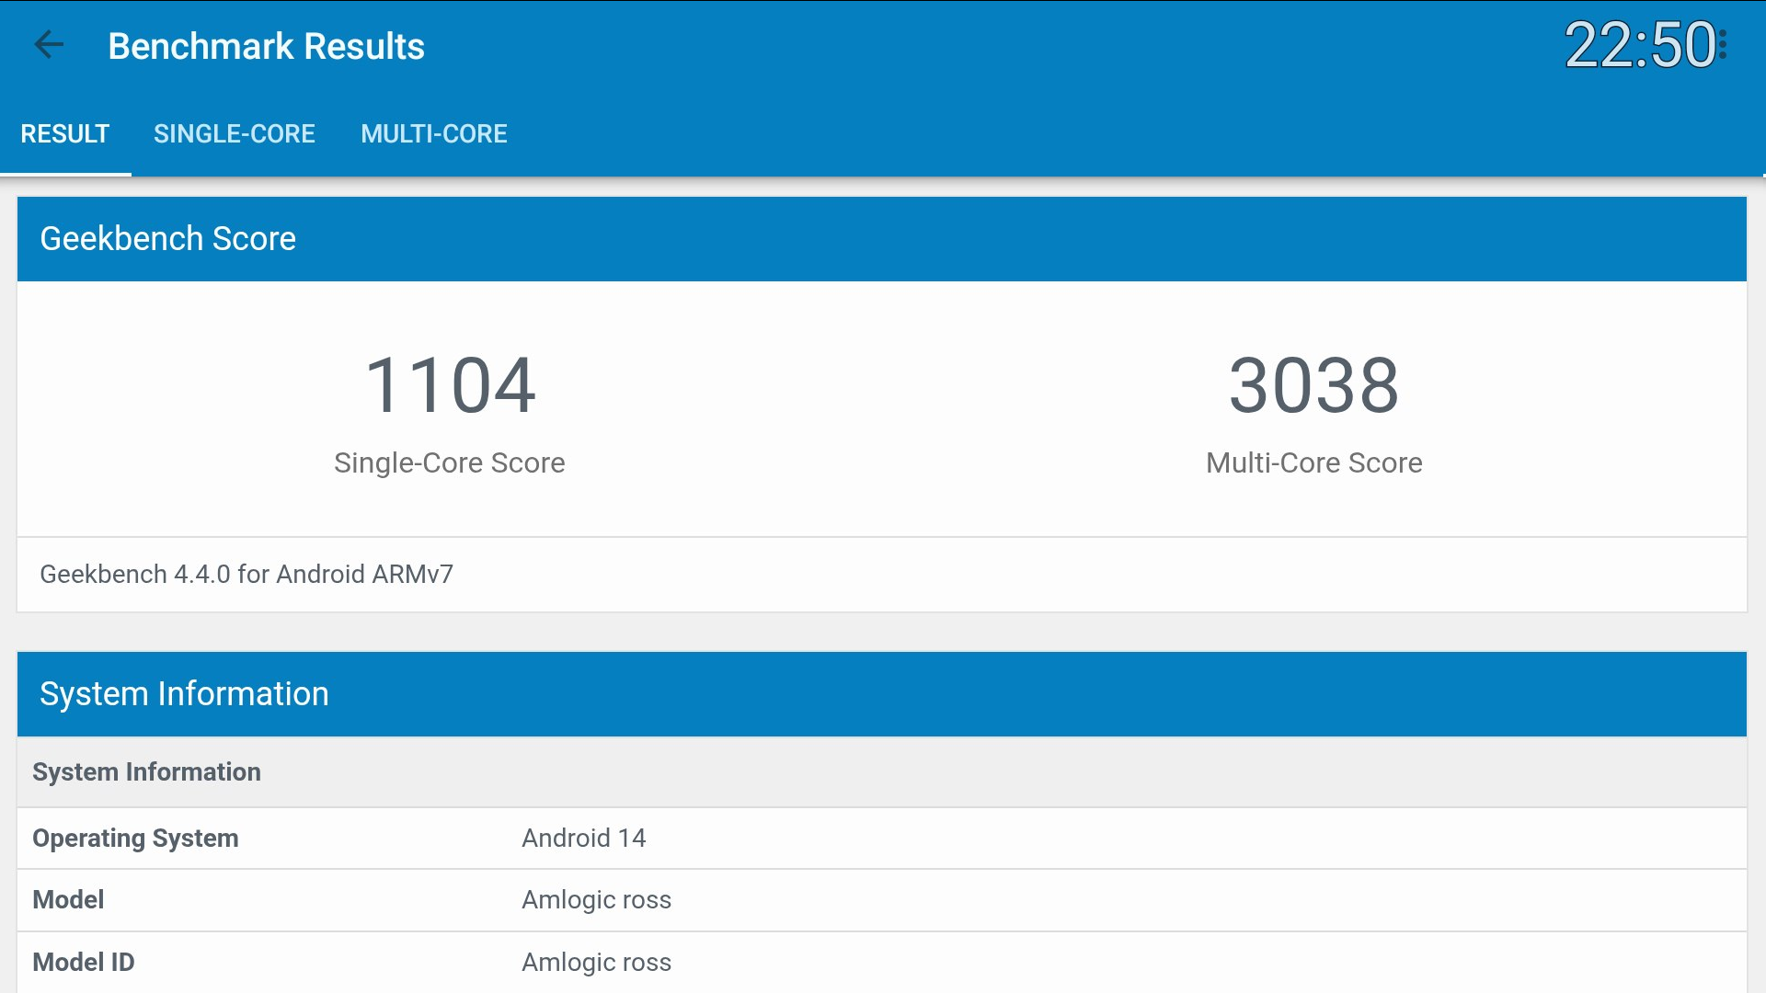Select the Model ID label

[x=84, y=963]
